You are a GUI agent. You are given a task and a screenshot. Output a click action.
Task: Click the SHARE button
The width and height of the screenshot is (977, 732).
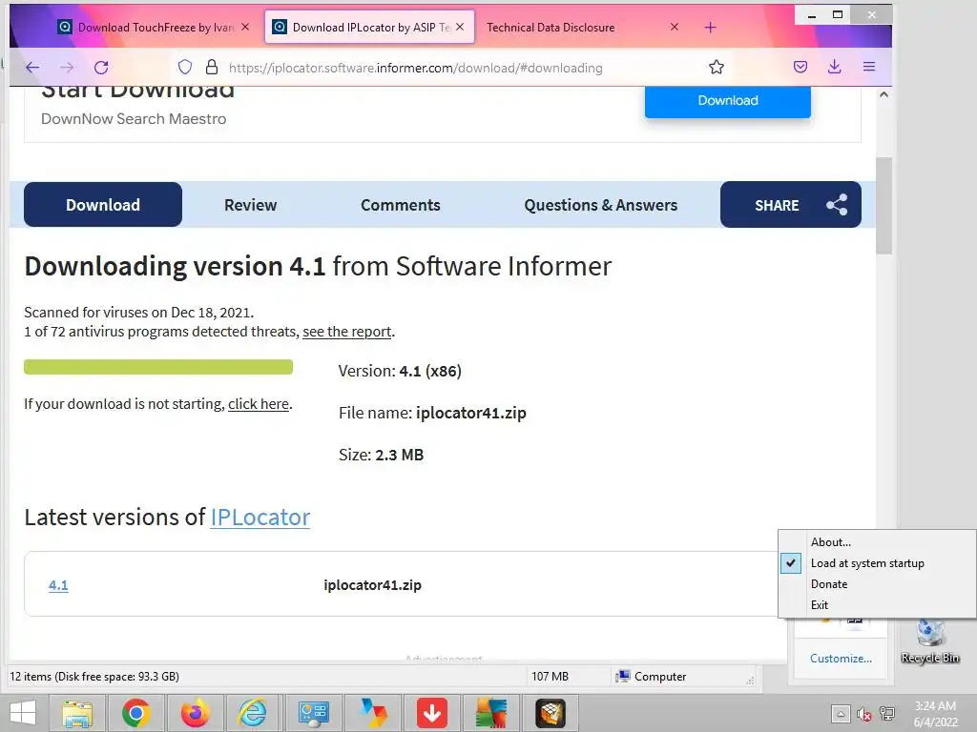point(791,205)
